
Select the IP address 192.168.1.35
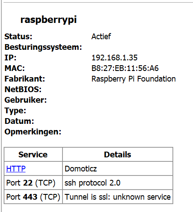coord(114,58)
